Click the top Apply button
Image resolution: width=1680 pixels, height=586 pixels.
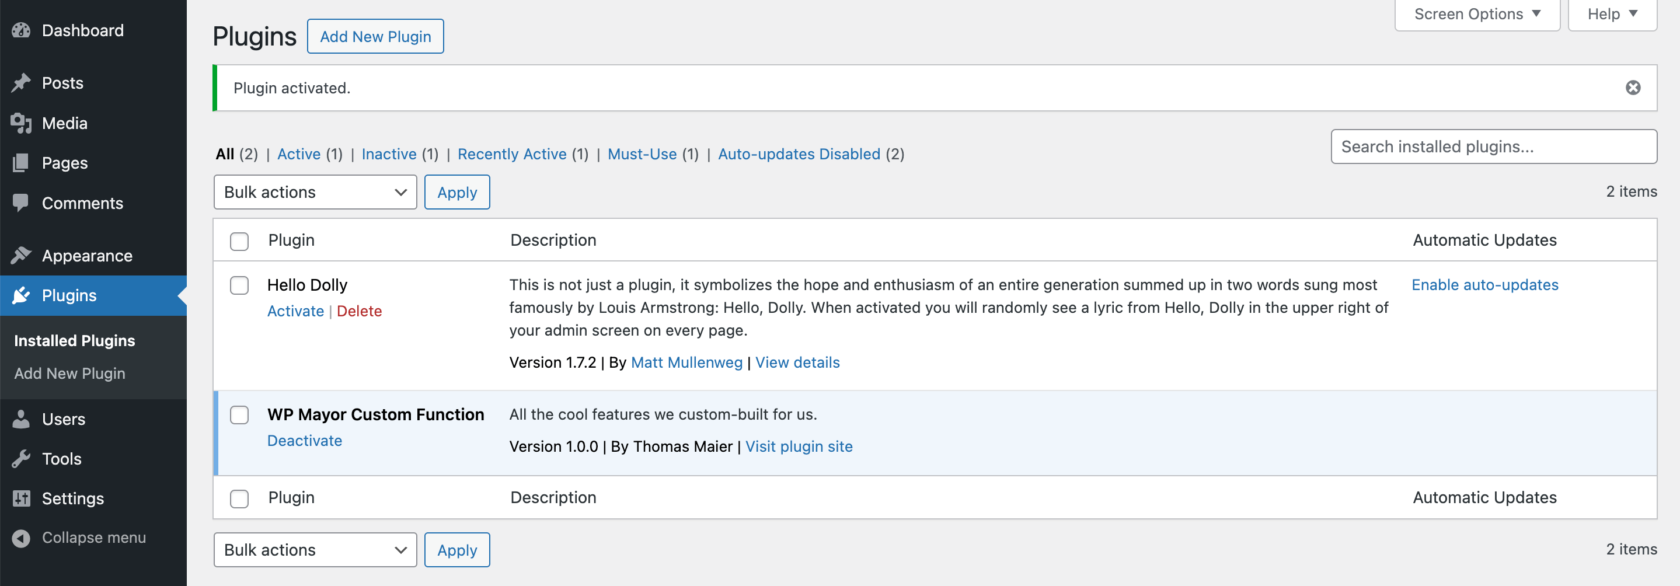(456, 192)
